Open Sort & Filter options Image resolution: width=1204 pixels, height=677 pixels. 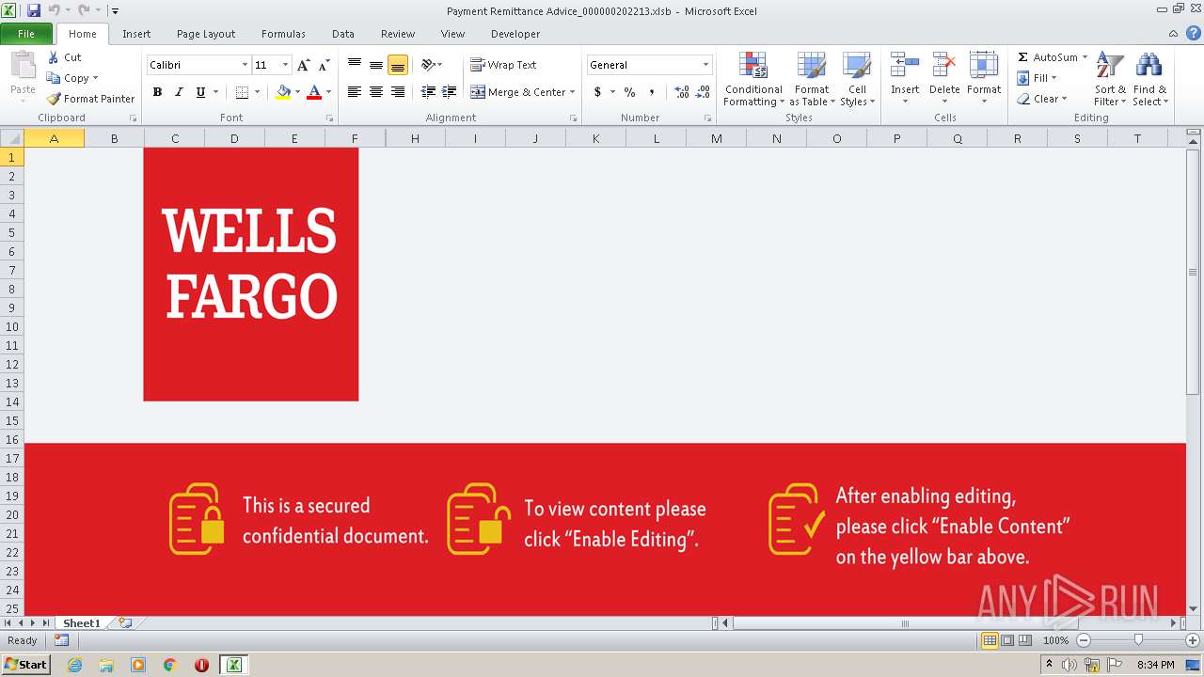click(1110, 80)
